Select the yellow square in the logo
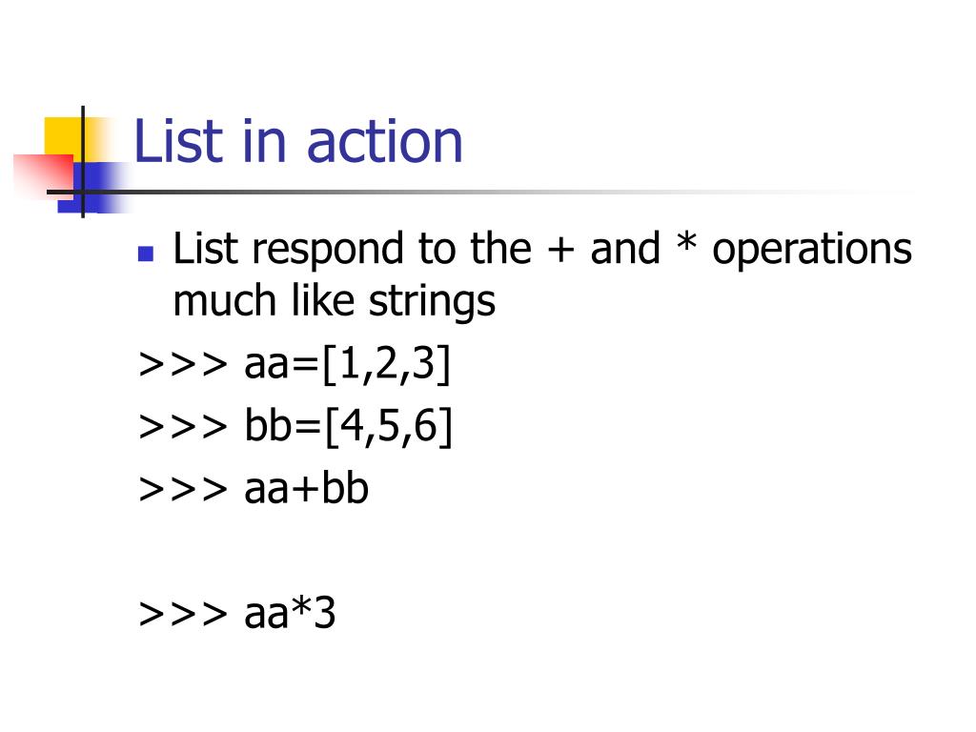This screenshot has height=732, width=976. [x=68, y=138]
